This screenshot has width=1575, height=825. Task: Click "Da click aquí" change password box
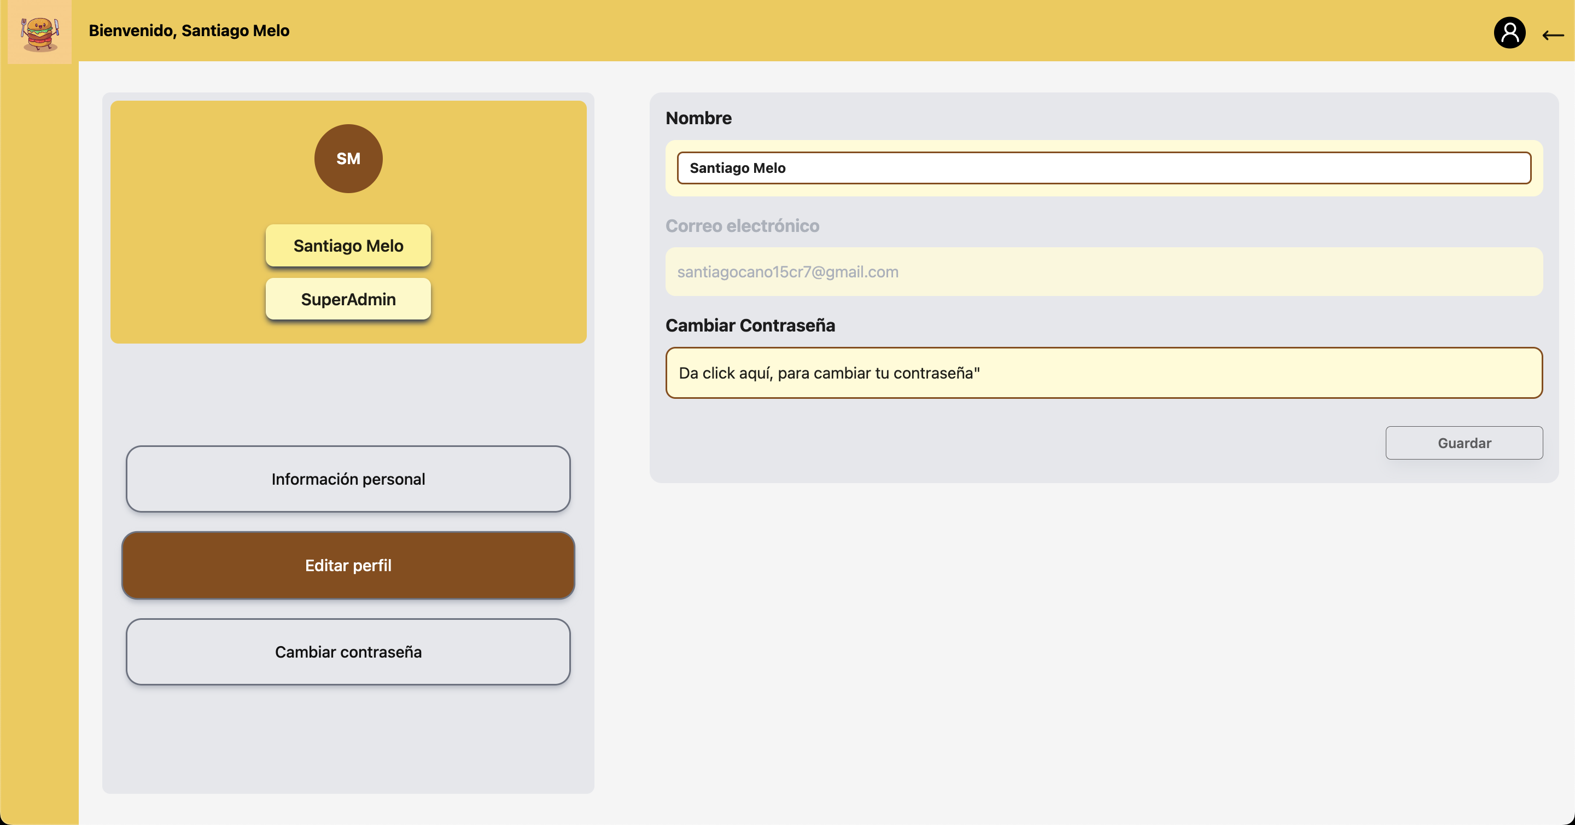coord(1104,373)
